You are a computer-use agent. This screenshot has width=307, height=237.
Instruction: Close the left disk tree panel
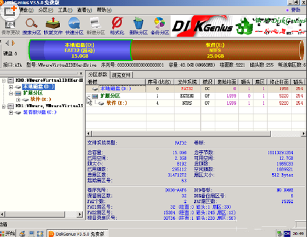81,73
